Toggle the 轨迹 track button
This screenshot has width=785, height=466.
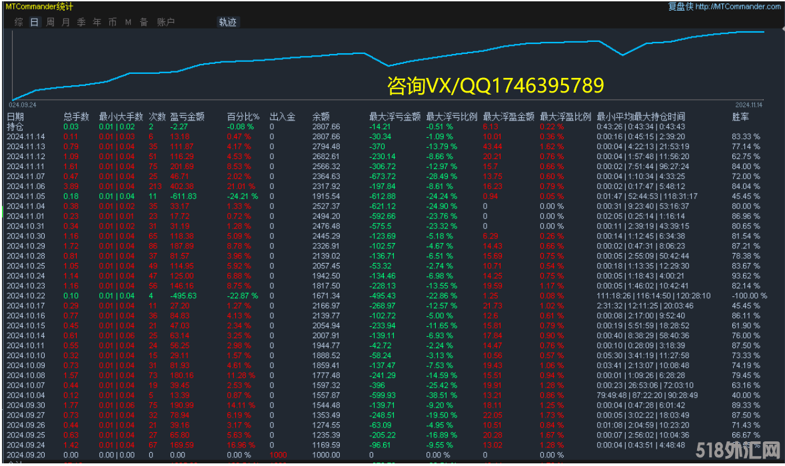tap(227, 22)
